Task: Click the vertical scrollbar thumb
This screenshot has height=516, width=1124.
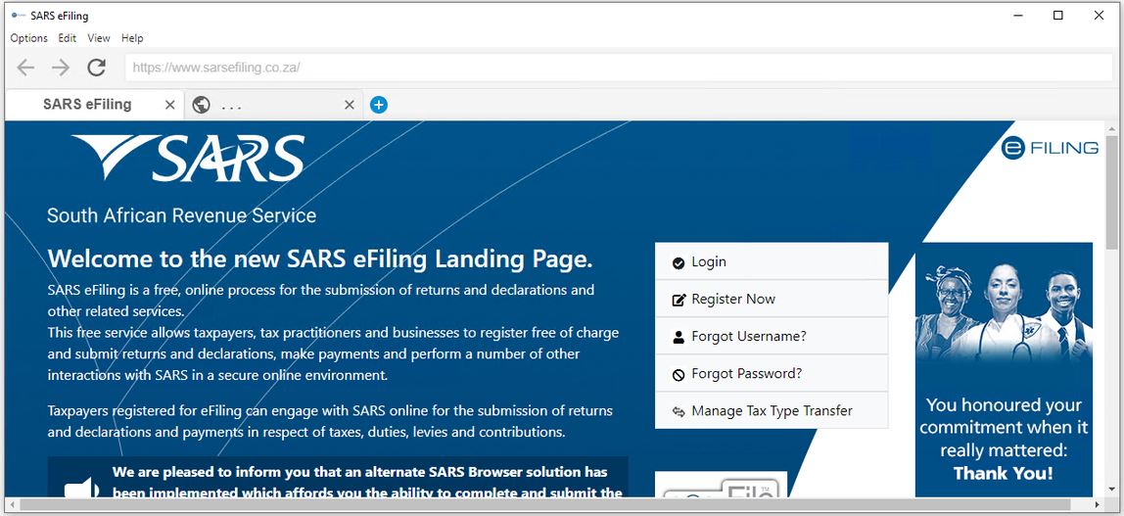Action: [1111, 191]
